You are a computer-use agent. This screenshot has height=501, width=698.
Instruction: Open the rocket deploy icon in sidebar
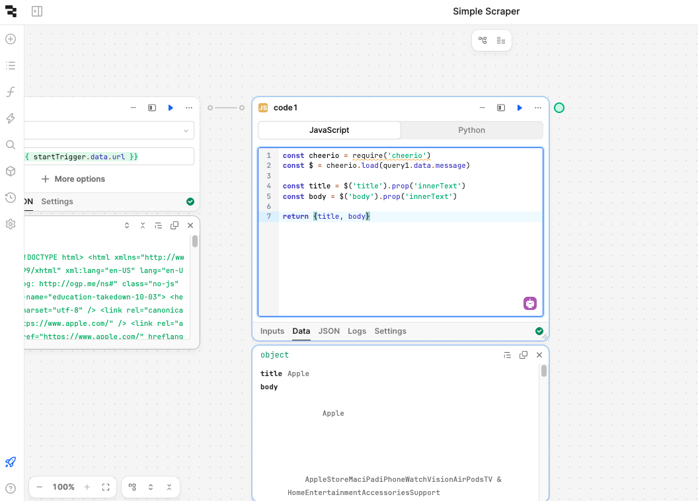pos(11,462)
